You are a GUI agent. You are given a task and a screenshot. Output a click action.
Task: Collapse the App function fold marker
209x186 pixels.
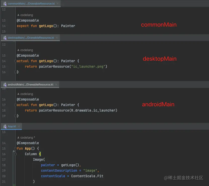coord(15,148)
